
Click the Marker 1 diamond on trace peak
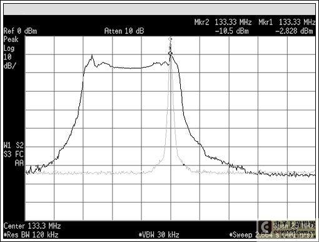point(171,53)
